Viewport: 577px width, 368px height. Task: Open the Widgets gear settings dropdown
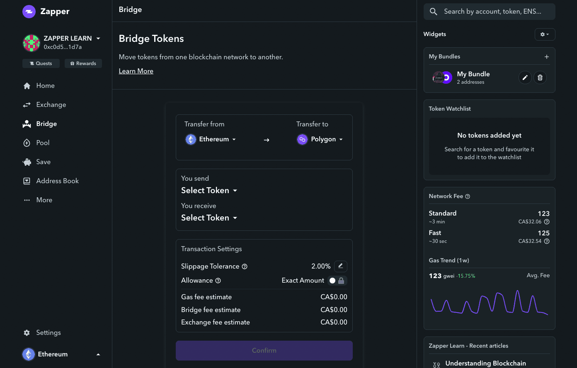coord(545,34)
